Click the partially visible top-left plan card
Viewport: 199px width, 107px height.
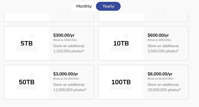(49, 18)
